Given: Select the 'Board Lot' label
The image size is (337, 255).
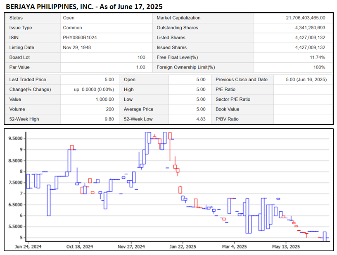Looking at the screenshot, I should [19, 57].
